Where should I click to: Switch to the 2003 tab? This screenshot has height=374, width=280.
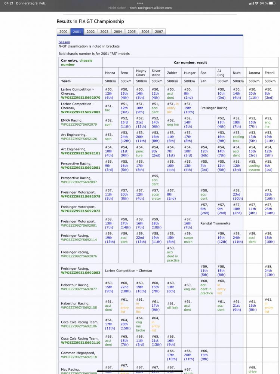click(104, 32)
